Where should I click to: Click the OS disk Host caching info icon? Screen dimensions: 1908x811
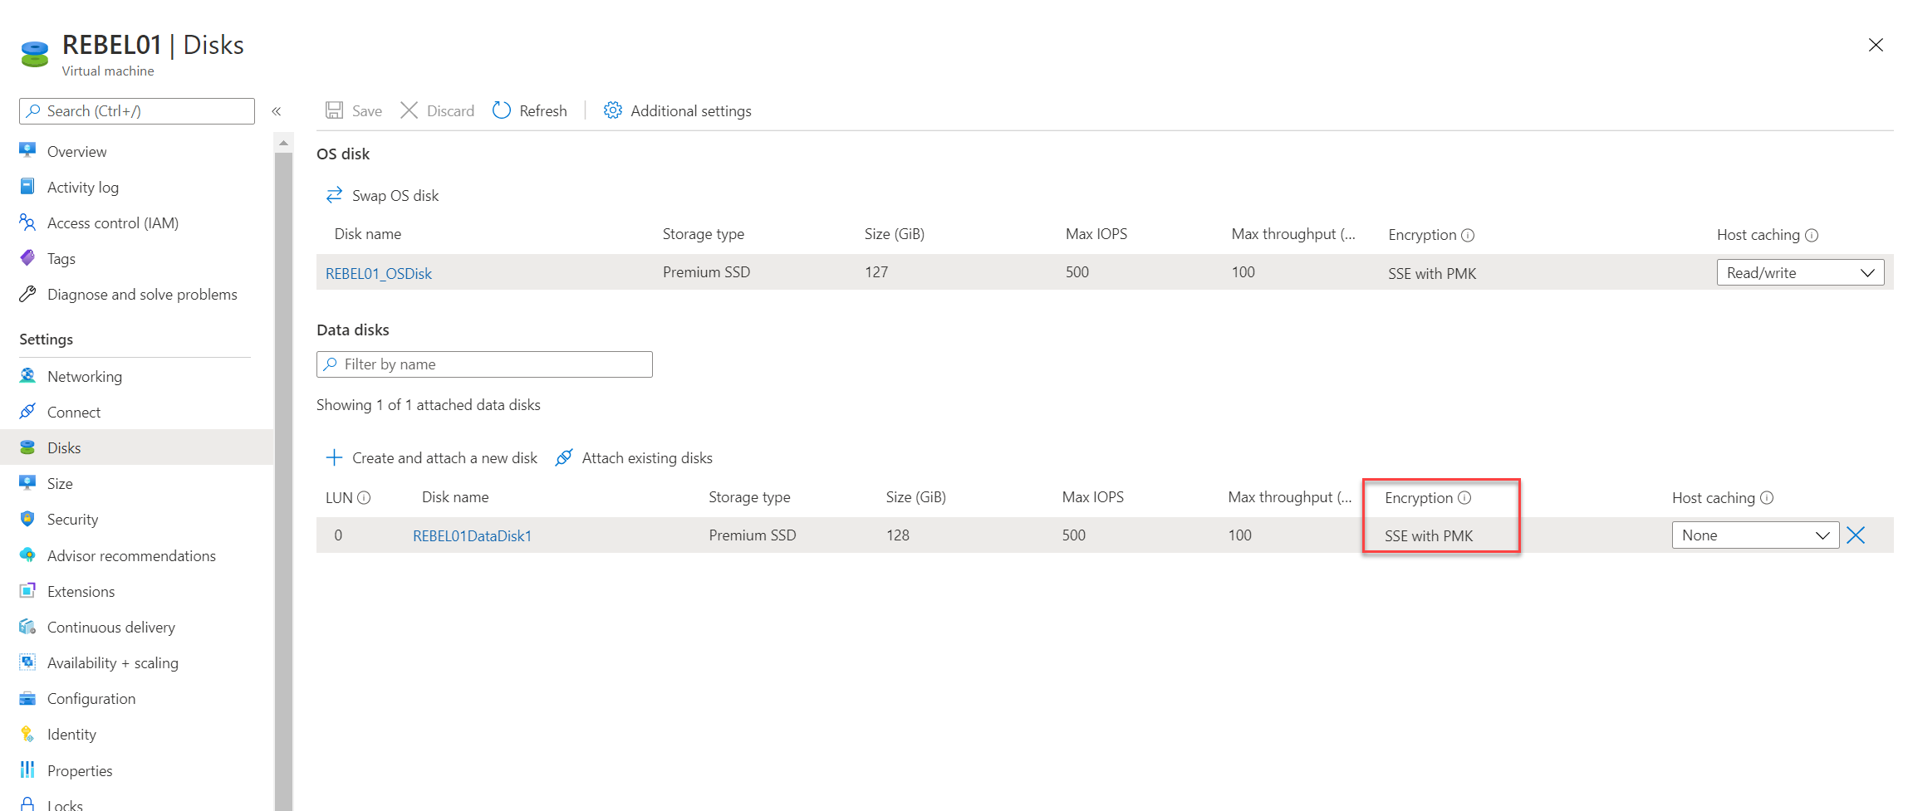tap(1812, 235)
